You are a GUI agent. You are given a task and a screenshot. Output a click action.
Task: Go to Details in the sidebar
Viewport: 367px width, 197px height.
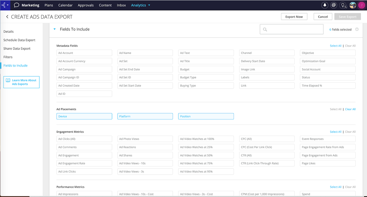tap(8, 31)
